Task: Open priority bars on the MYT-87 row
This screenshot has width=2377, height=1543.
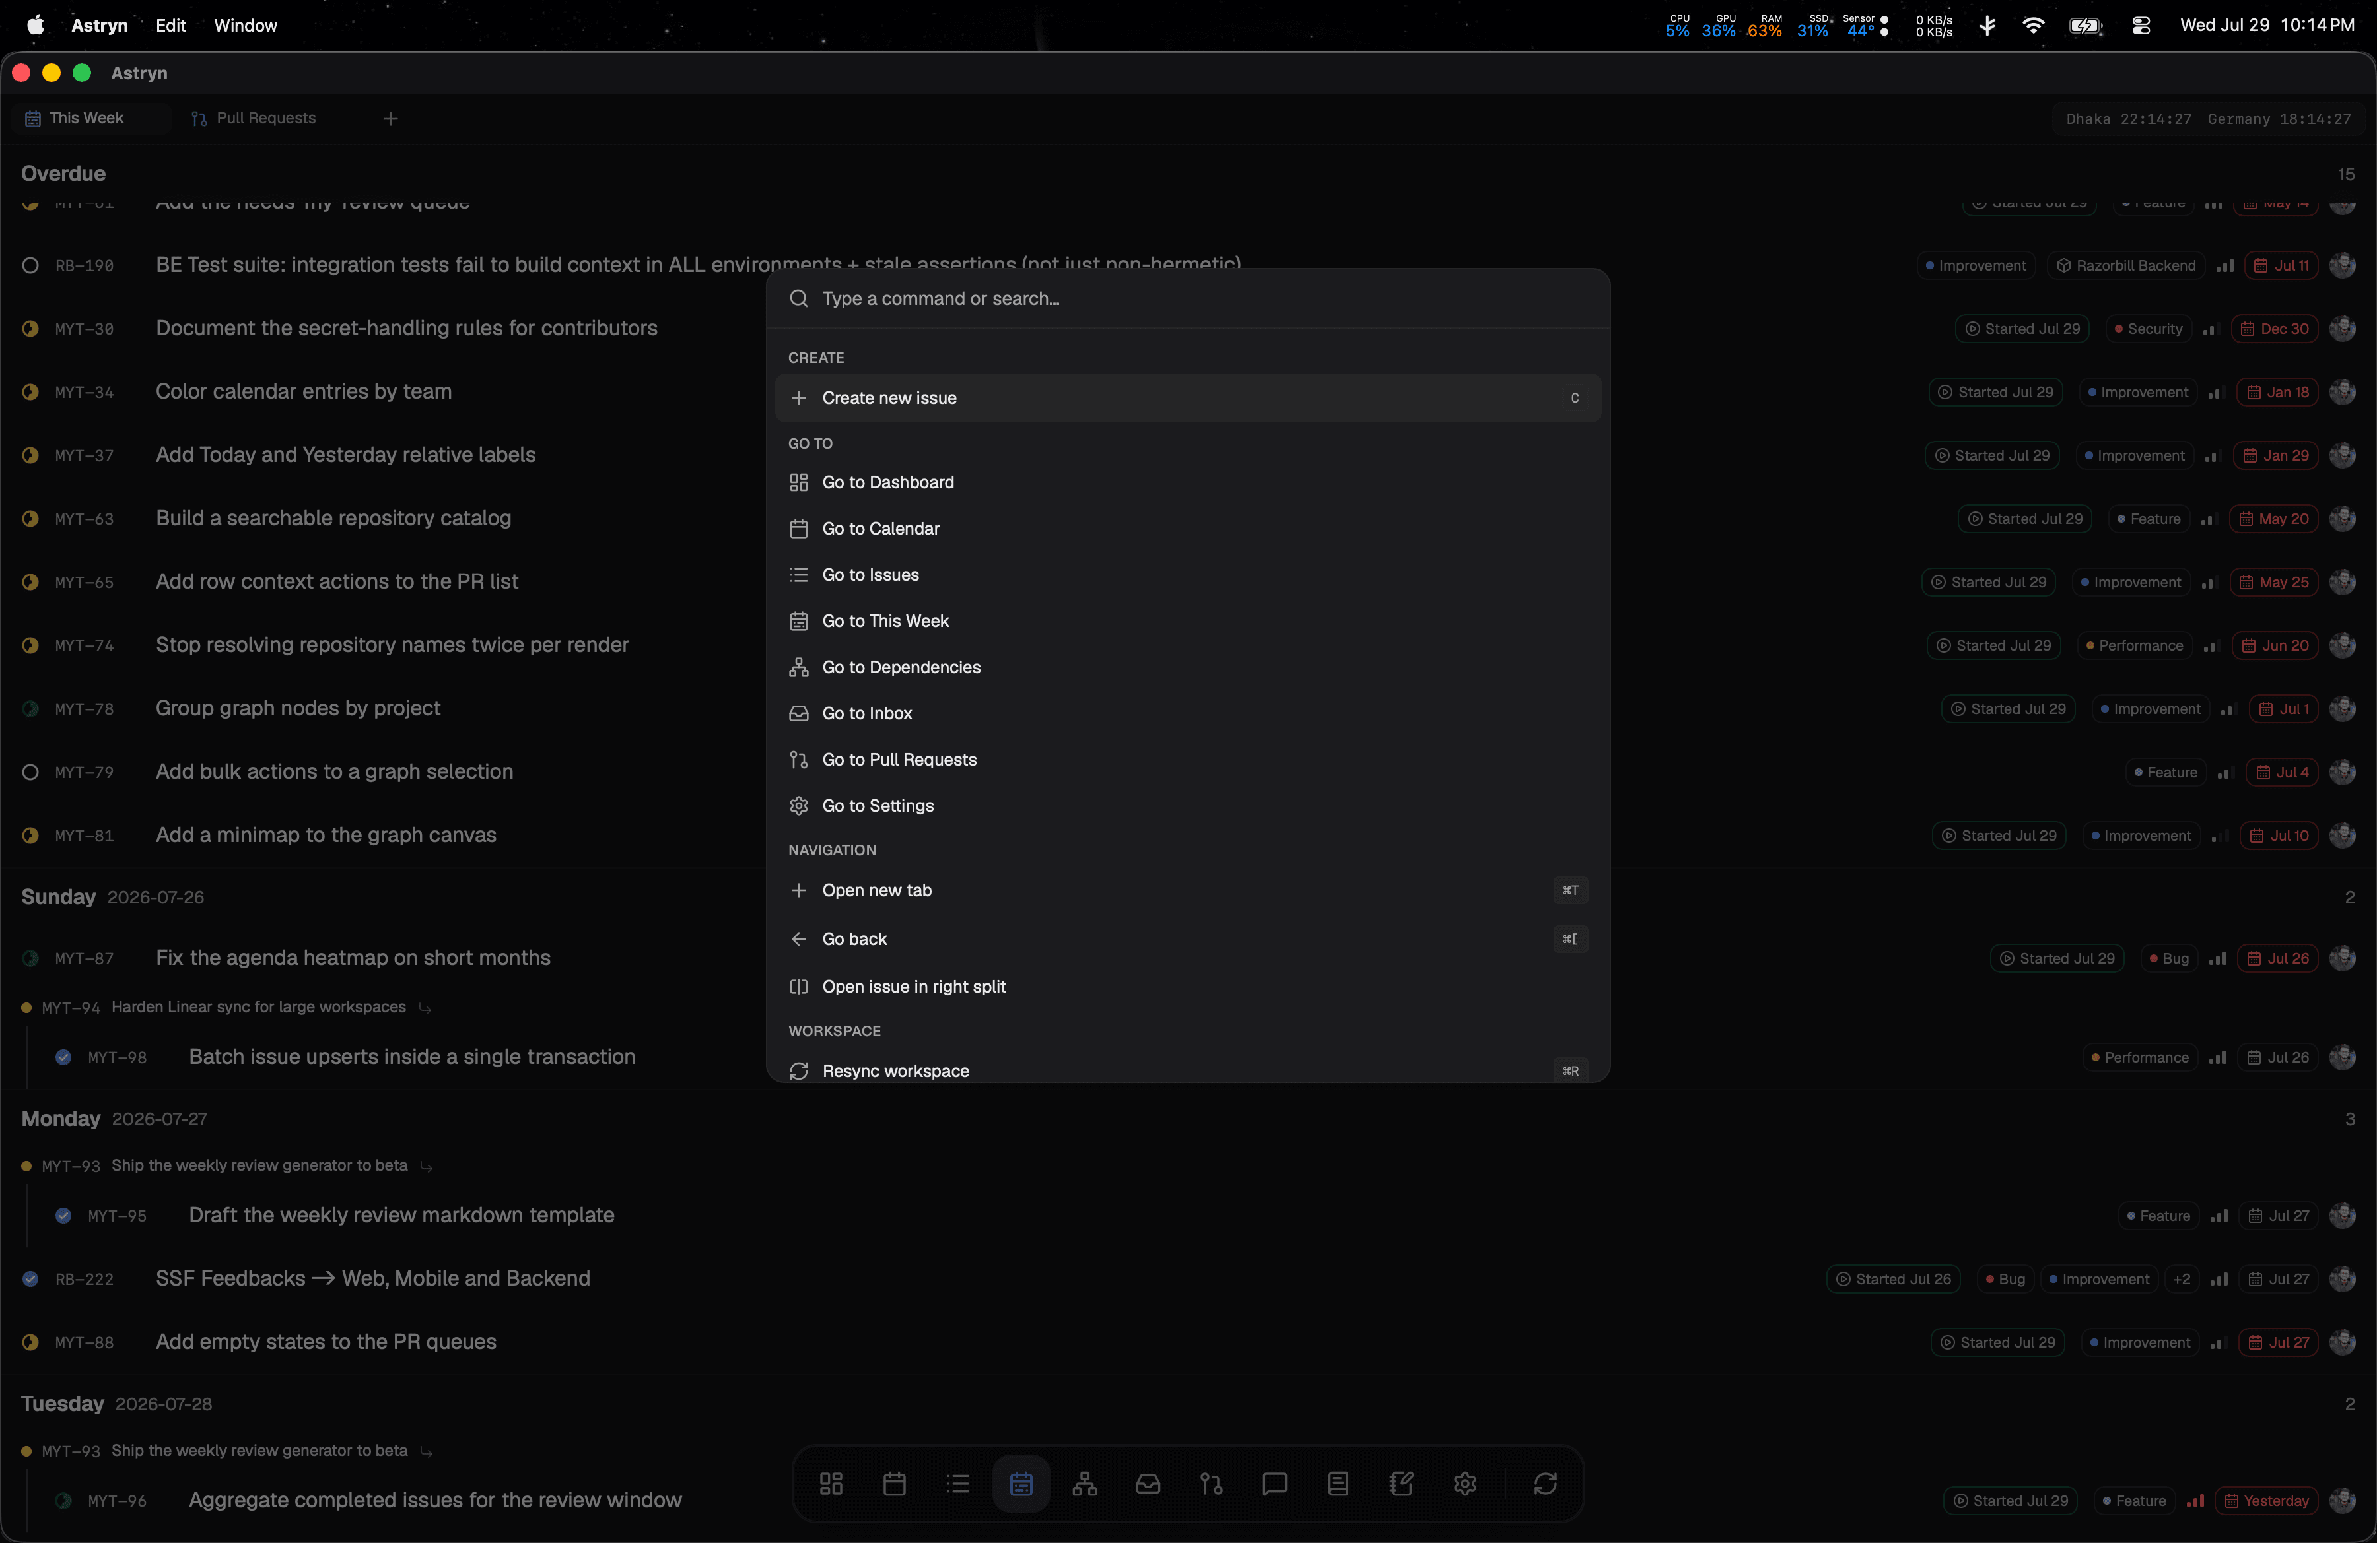Action: [x=2217, y=958]
